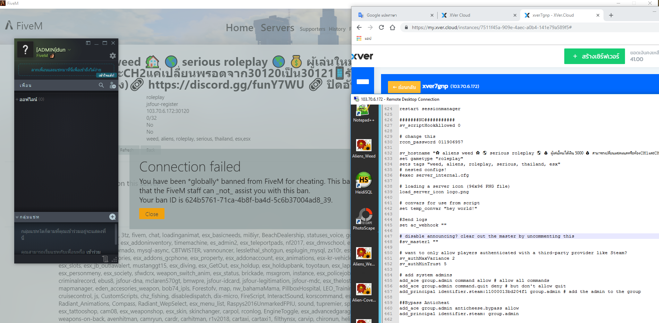Click the Steam avatar question mark picture
Viewport: 659px width, 323px height.
coord(25,50)
